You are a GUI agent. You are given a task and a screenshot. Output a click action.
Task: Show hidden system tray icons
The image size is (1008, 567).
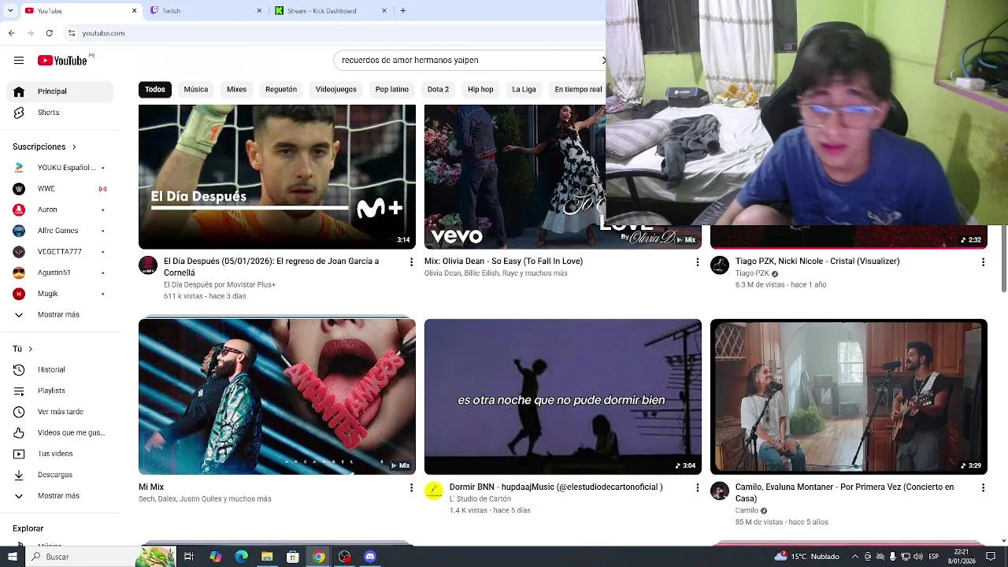(x=855, y=557)
